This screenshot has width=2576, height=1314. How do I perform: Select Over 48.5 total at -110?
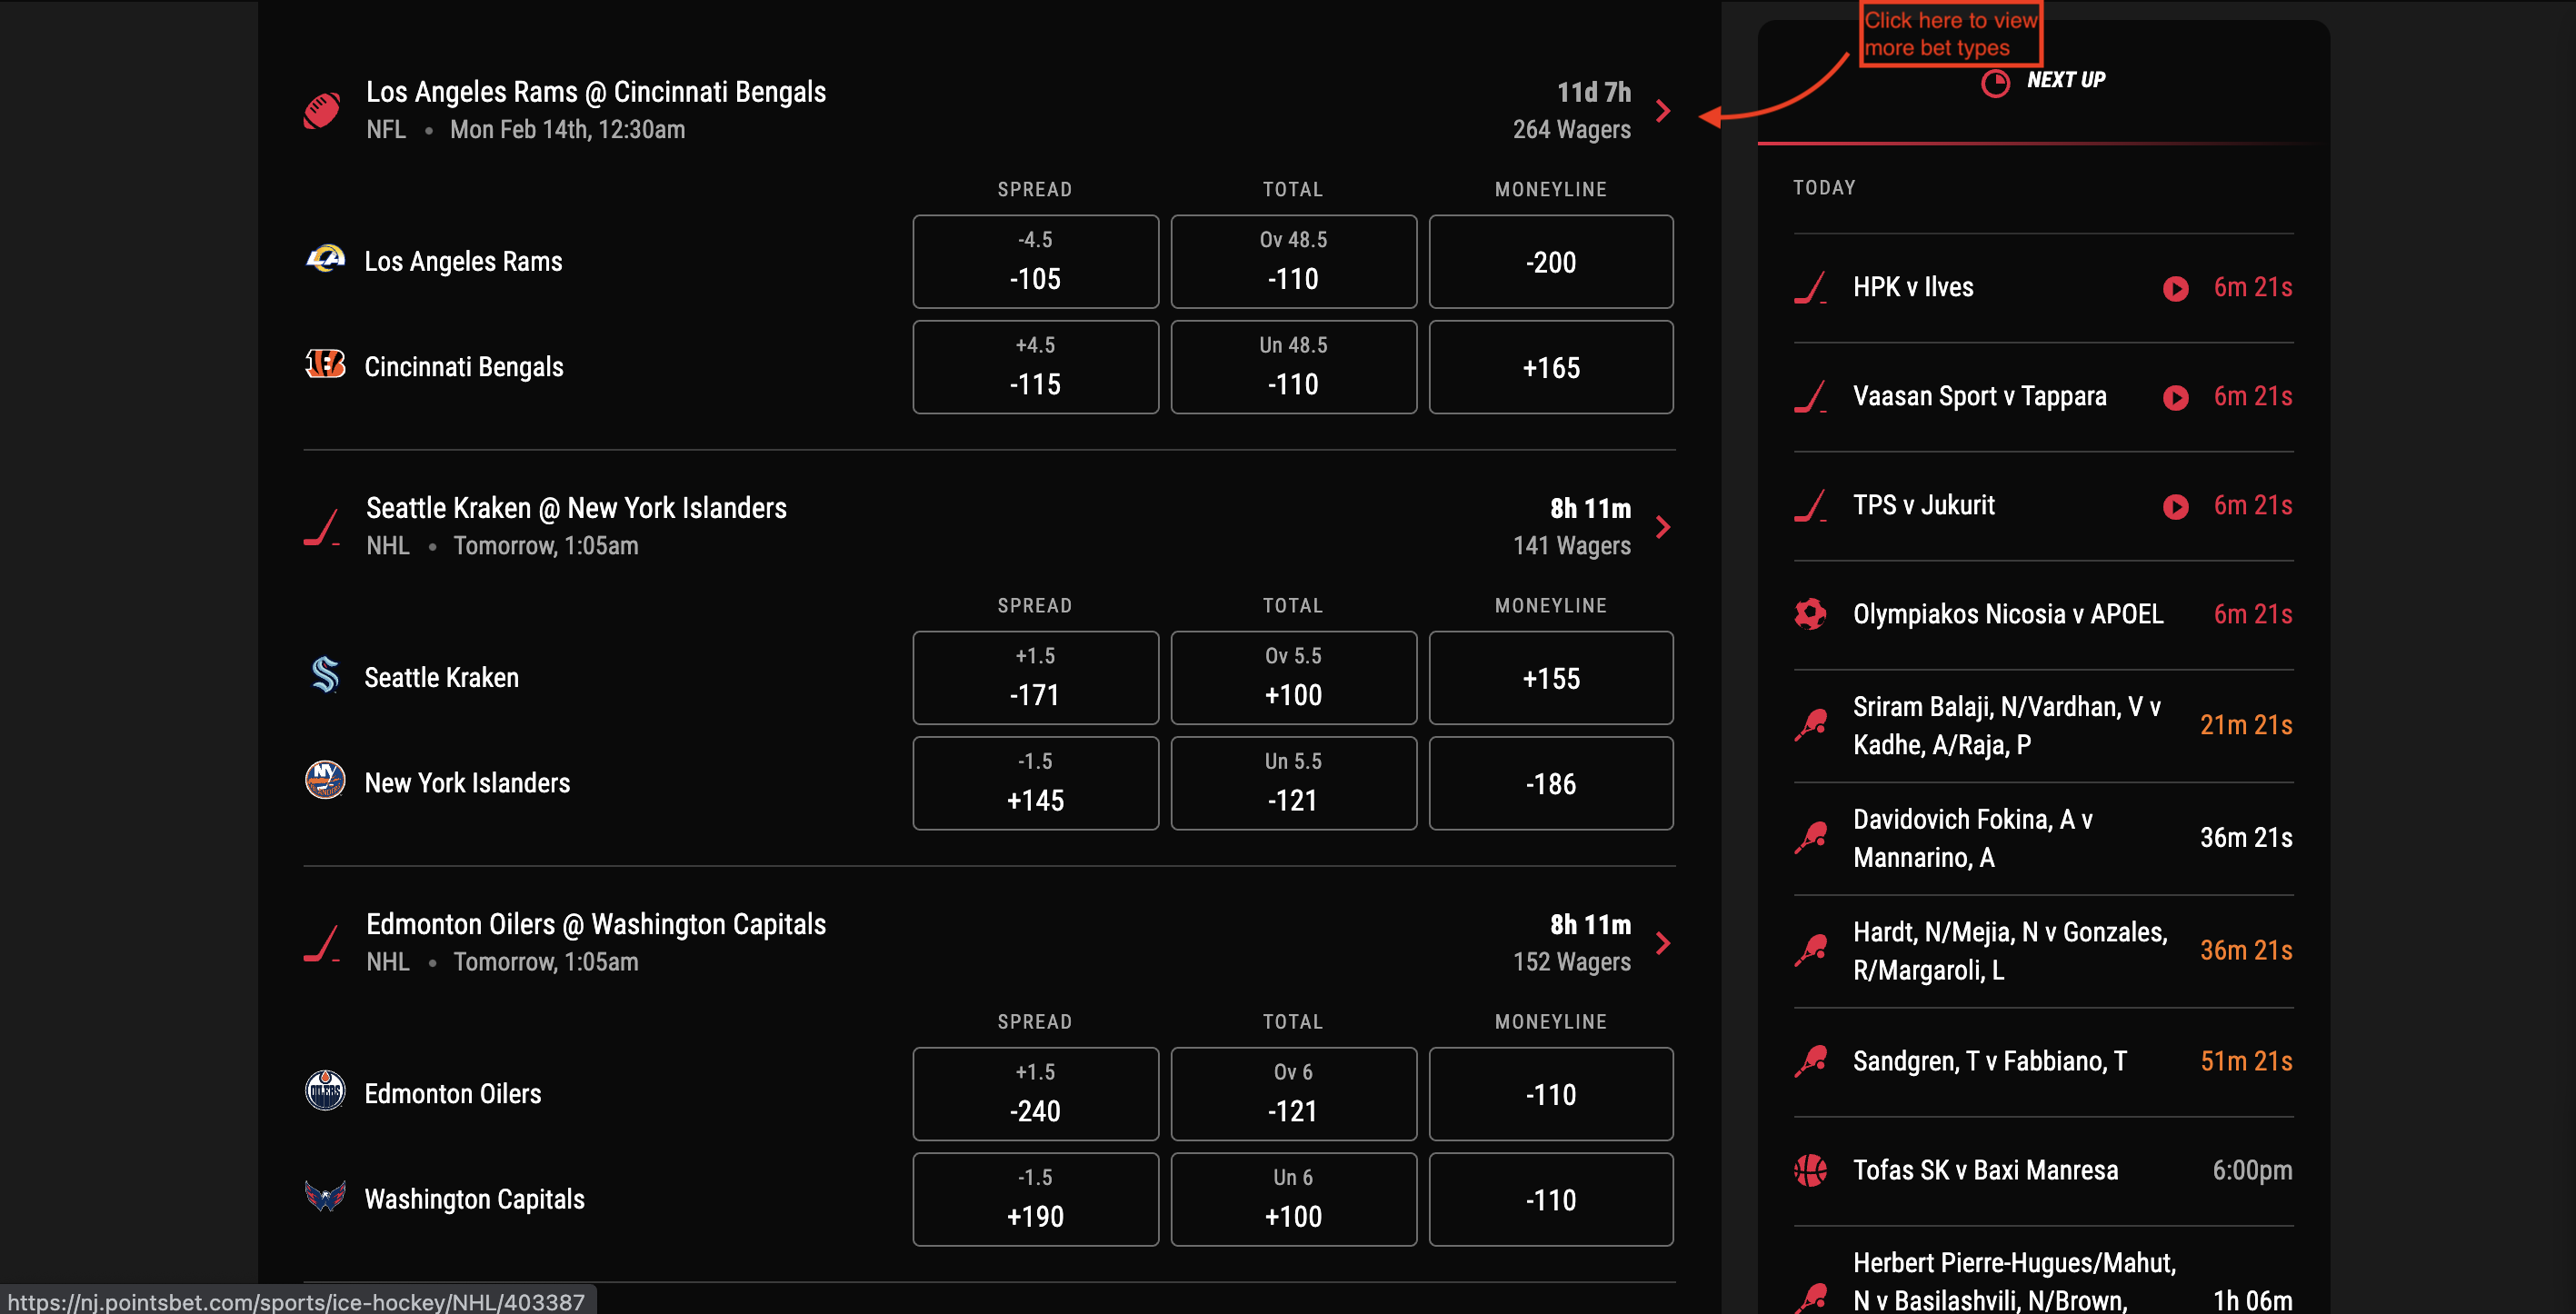[x=1293, y=261]
